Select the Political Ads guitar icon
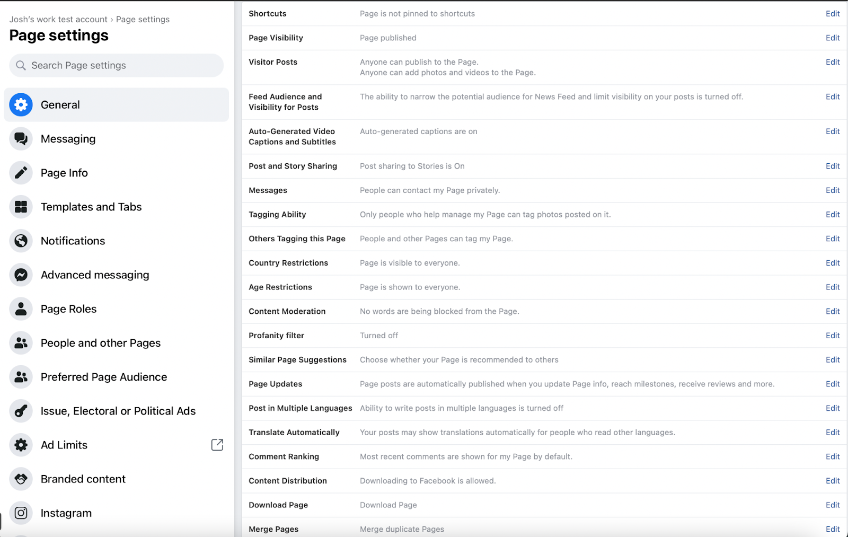848x537 pixels. [x=21, y=411]
